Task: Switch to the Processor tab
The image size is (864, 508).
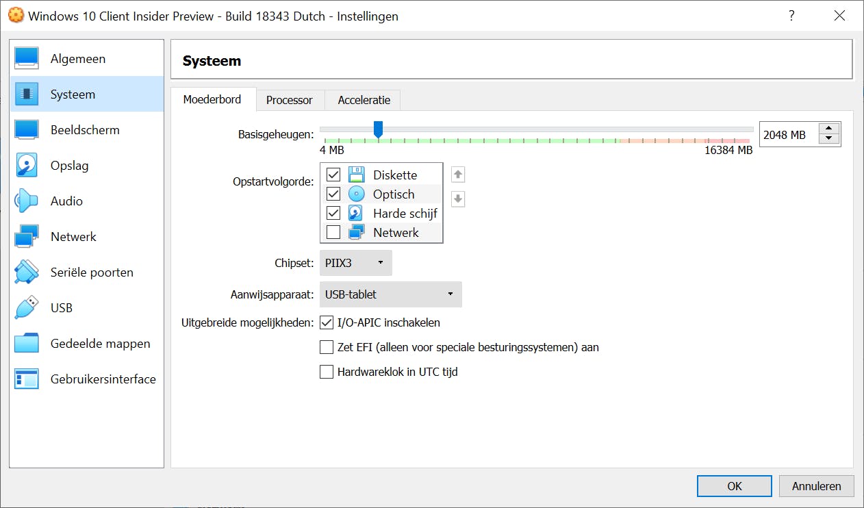Action: pyautogui.click(x=290, y=100)
